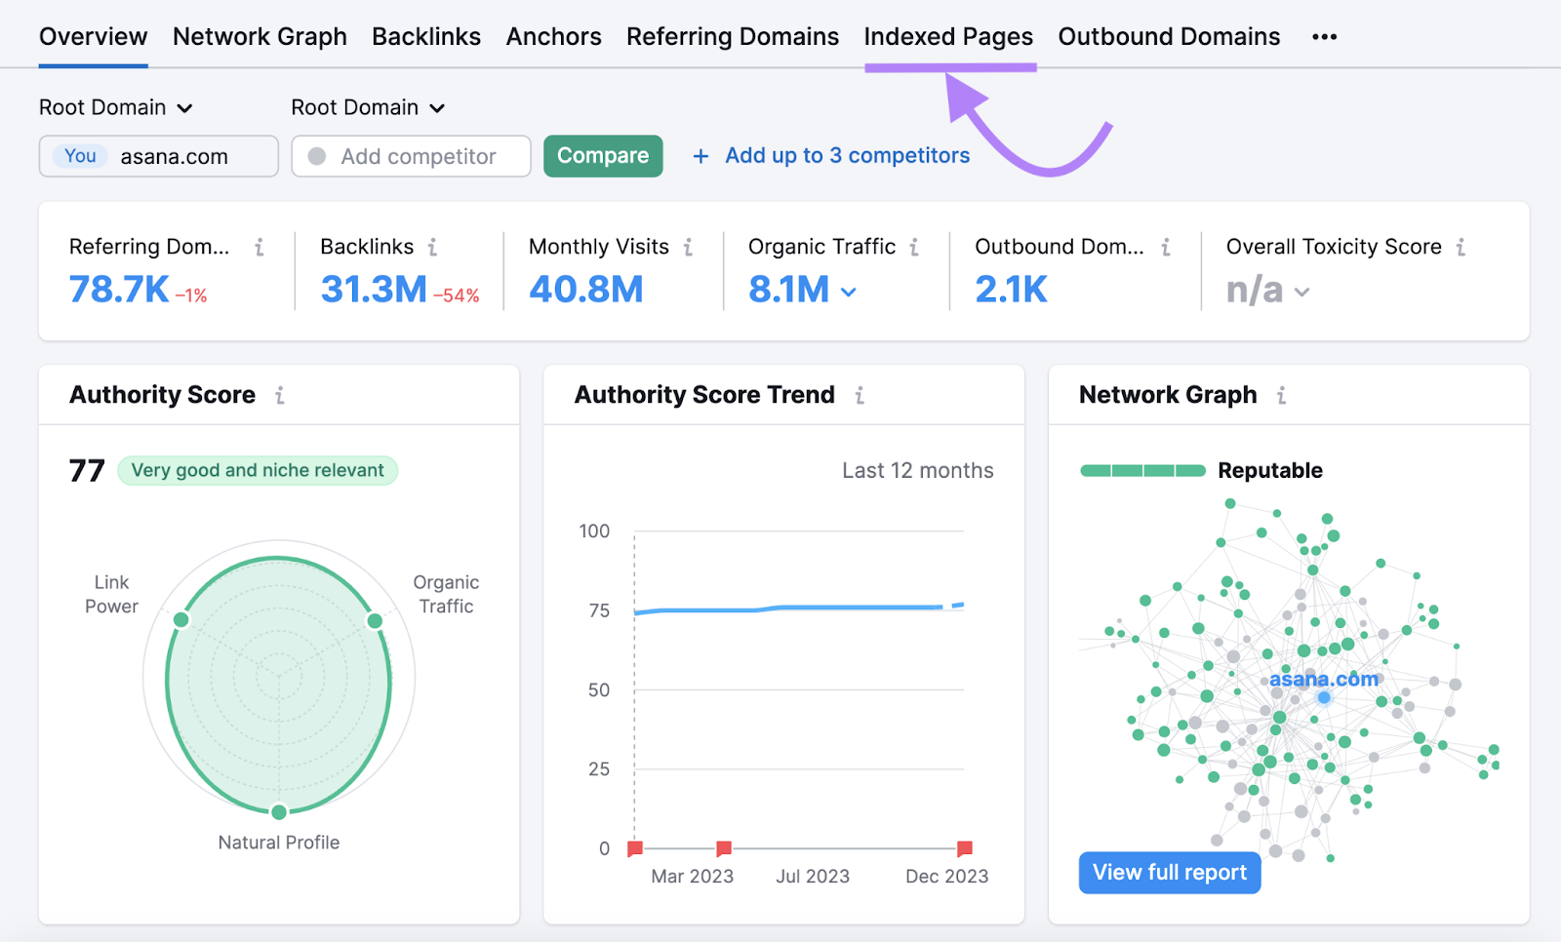1561x942 pixels.
Task: Open the 78.7K referring domains value
Action: (119, 290)
